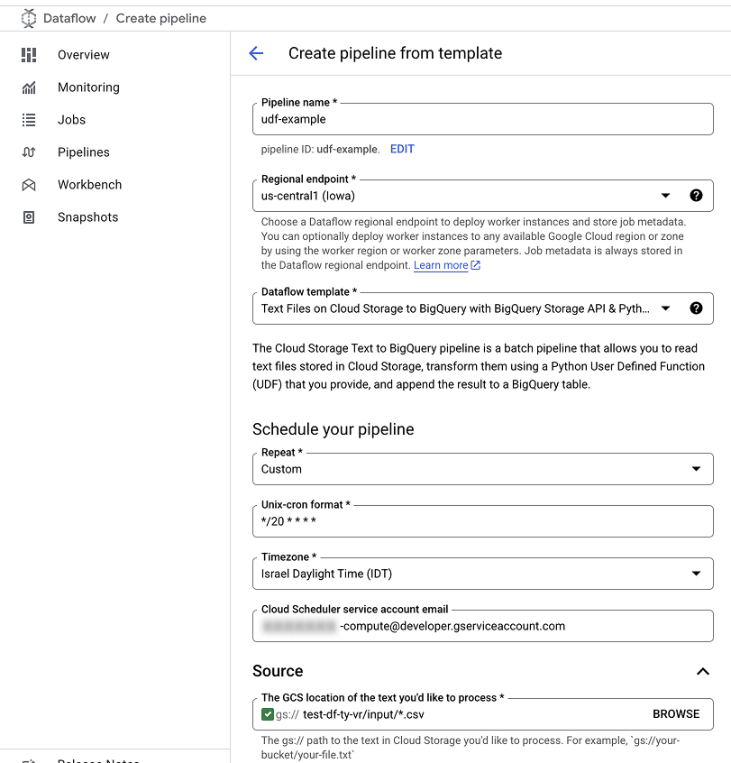Click the Dataflow logo icon
The image size is (731, 763).
(29, 18)
